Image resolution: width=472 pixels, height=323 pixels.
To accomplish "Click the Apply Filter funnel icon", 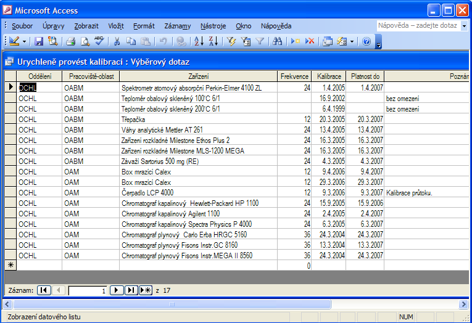I will click(260, 41).
